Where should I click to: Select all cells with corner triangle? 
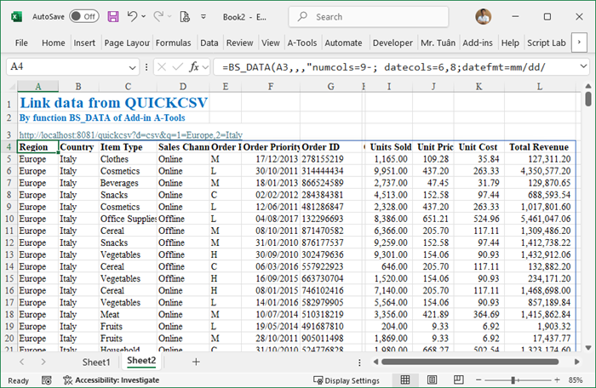12,87
